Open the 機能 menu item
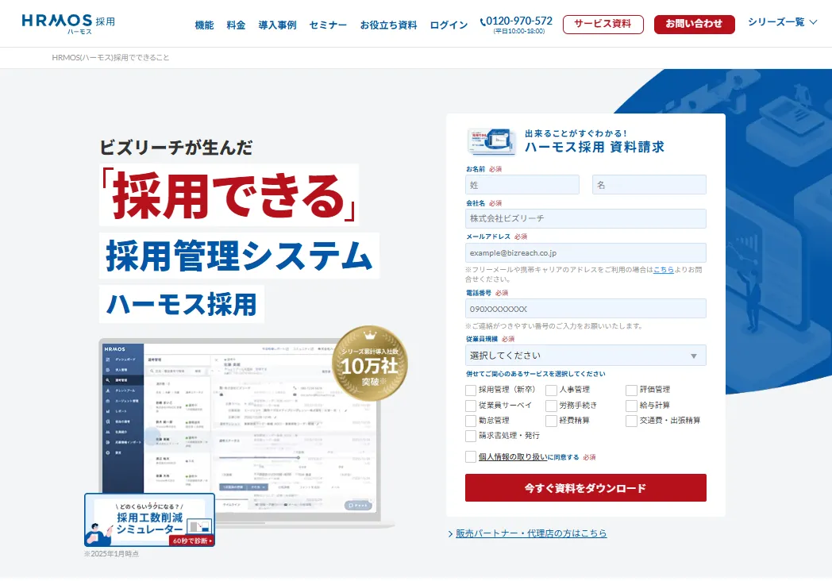 [x=204, y=25]
